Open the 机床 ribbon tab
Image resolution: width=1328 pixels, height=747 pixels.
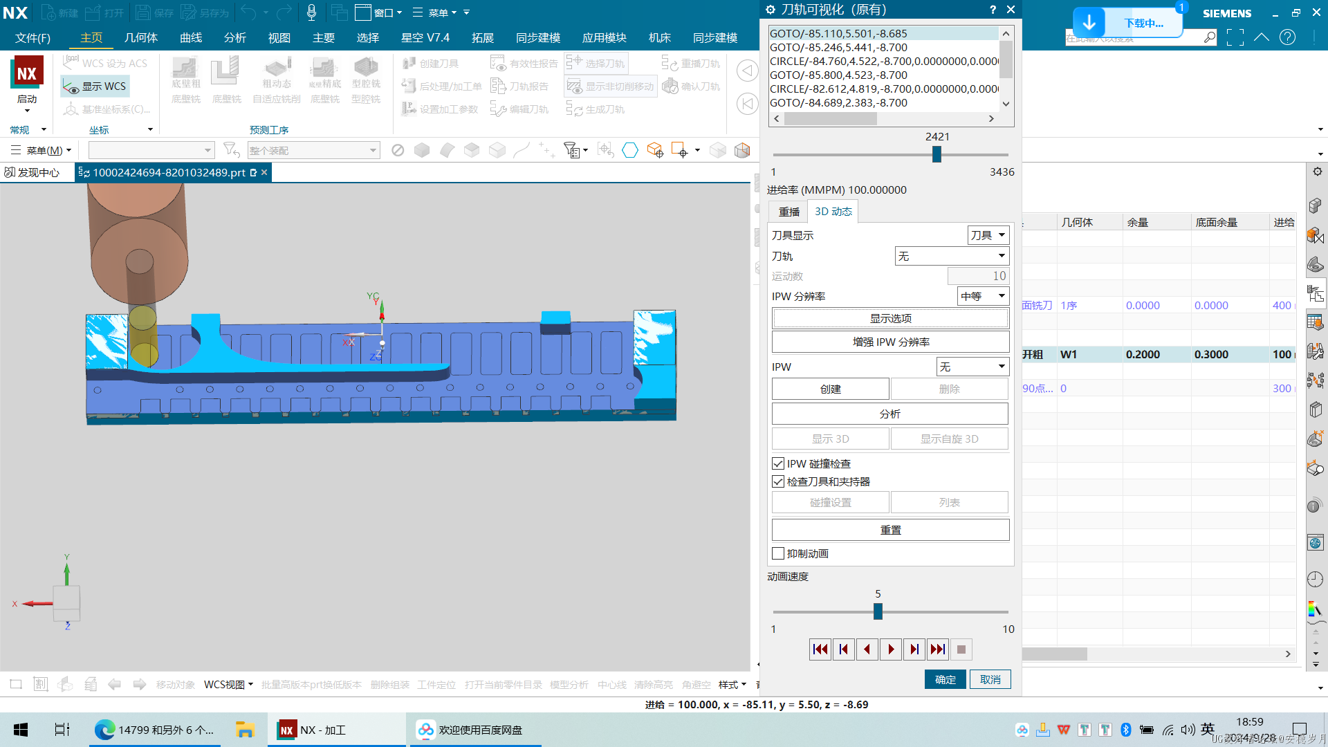[x=660, y=37]
